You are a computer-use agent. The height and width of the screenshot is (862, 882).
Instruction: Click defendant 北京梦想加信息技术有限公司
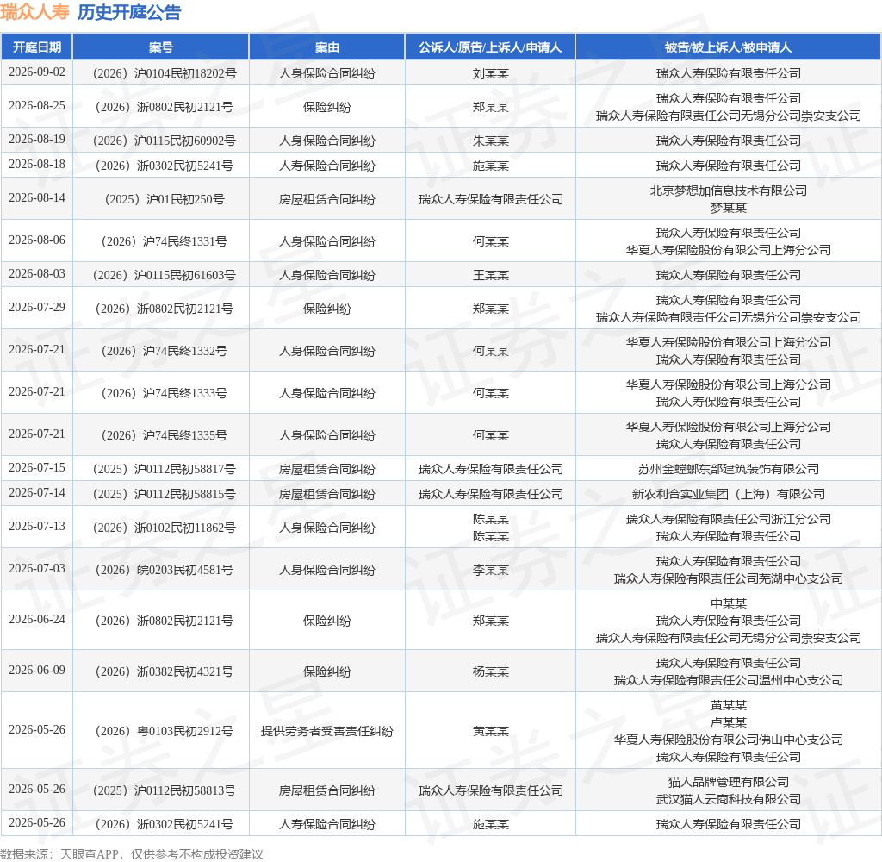coord(729,191)
